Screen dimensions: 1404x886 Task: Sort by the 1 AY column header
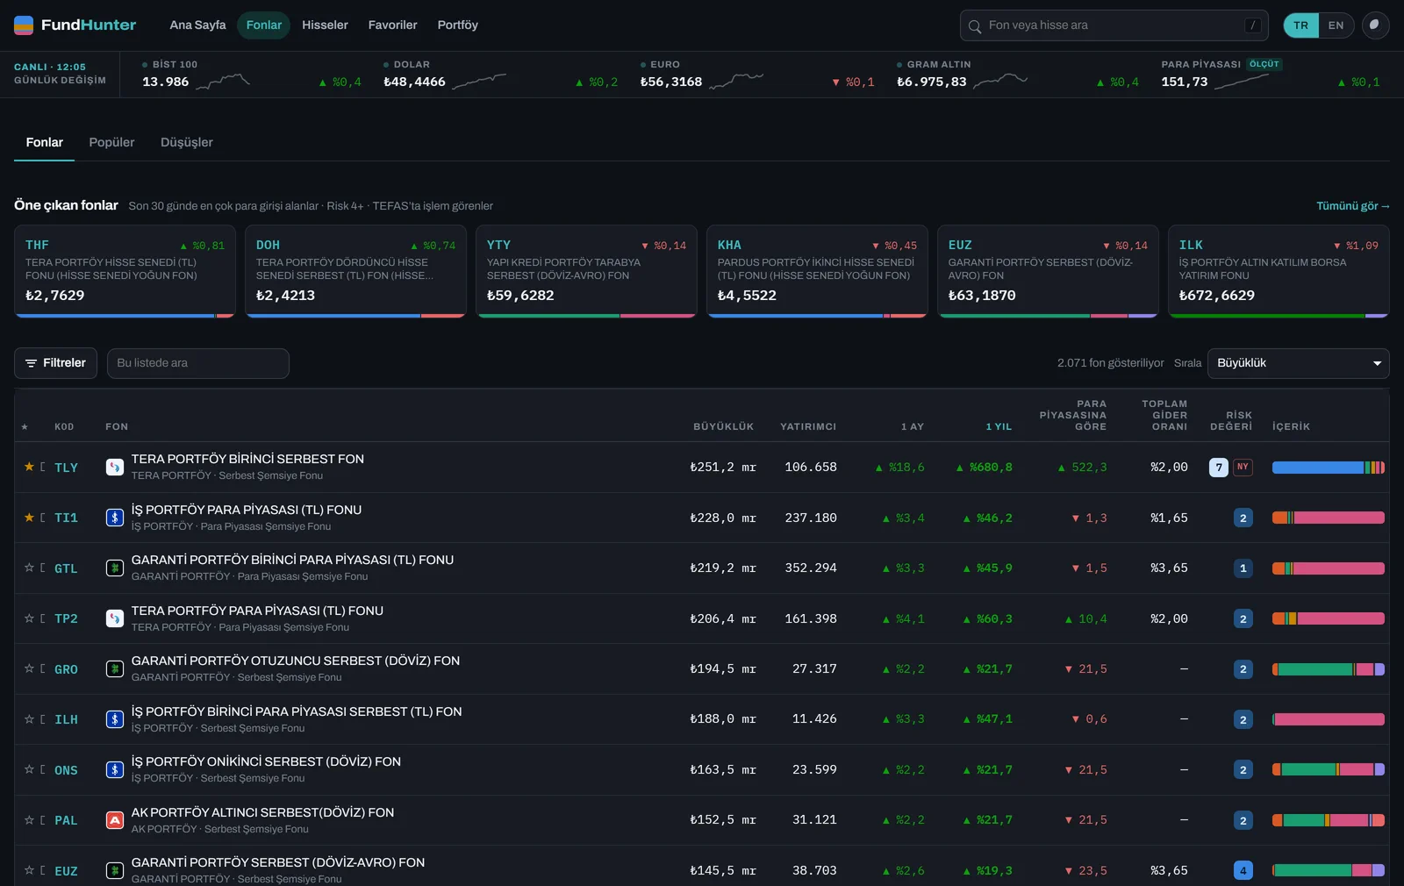coord(913,427)
